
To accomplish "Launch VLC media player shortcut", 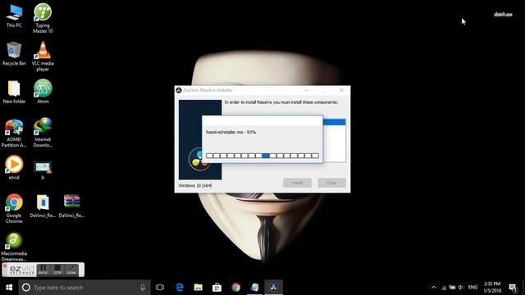I will (x=43, y=57).
